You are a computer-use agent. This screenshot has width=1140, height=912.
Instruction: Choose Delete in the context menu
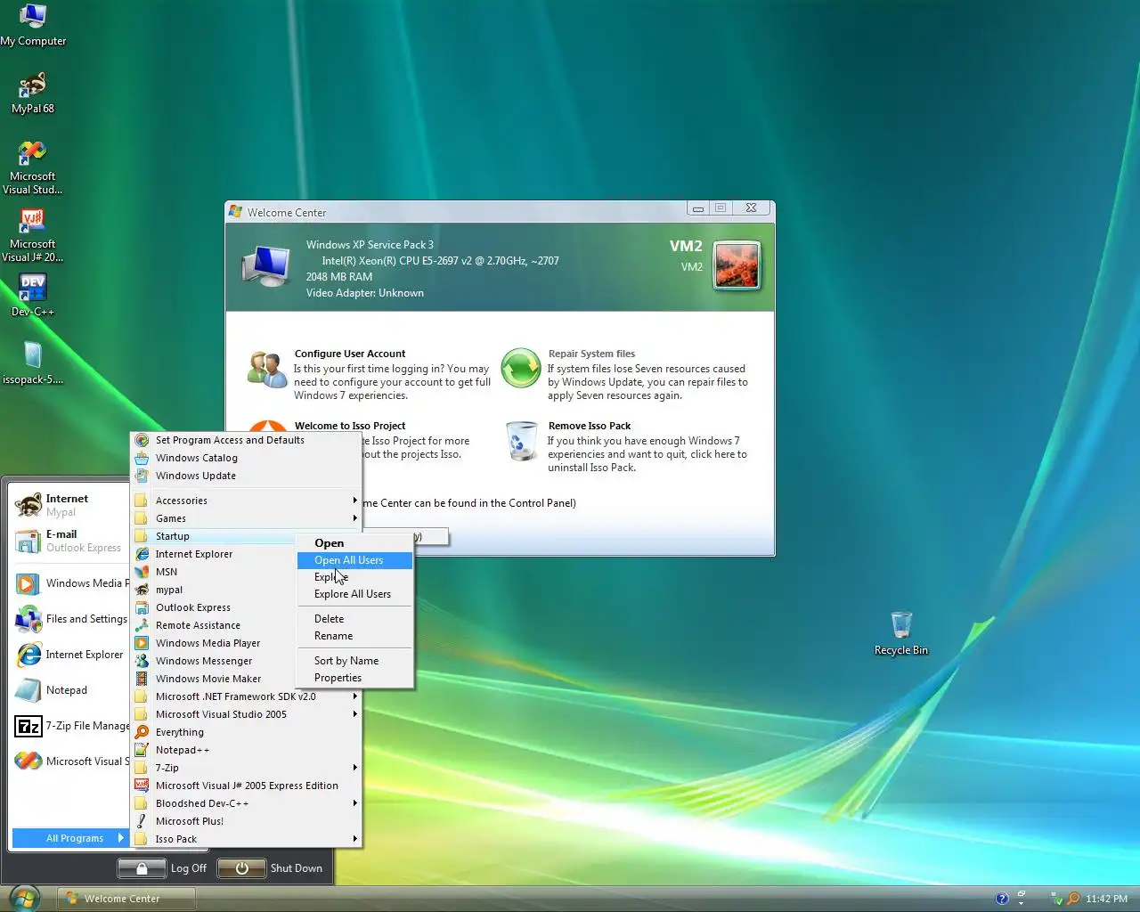pos(354,619)
